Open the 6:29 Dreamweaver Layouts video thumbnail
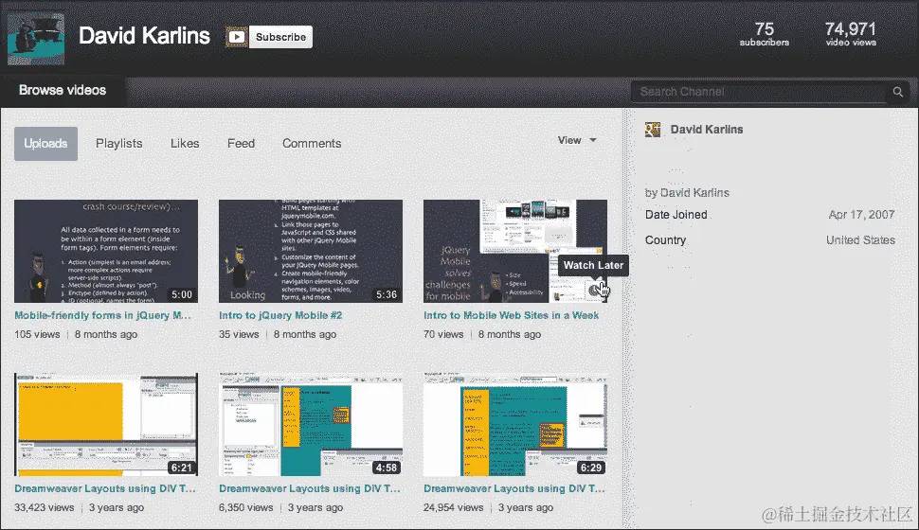Image resolution: width=919 pixels, height=530 pixels. [x=515, y=425]
